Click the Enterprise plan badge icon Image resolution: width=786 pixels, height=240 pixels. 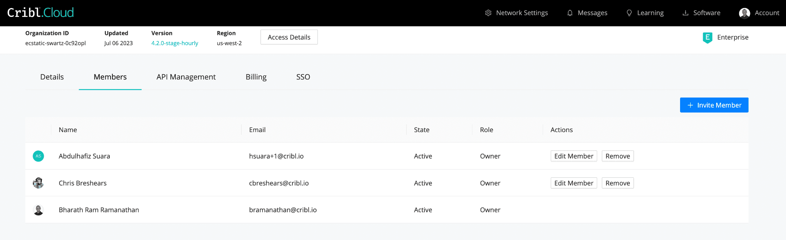coord(707,38)
